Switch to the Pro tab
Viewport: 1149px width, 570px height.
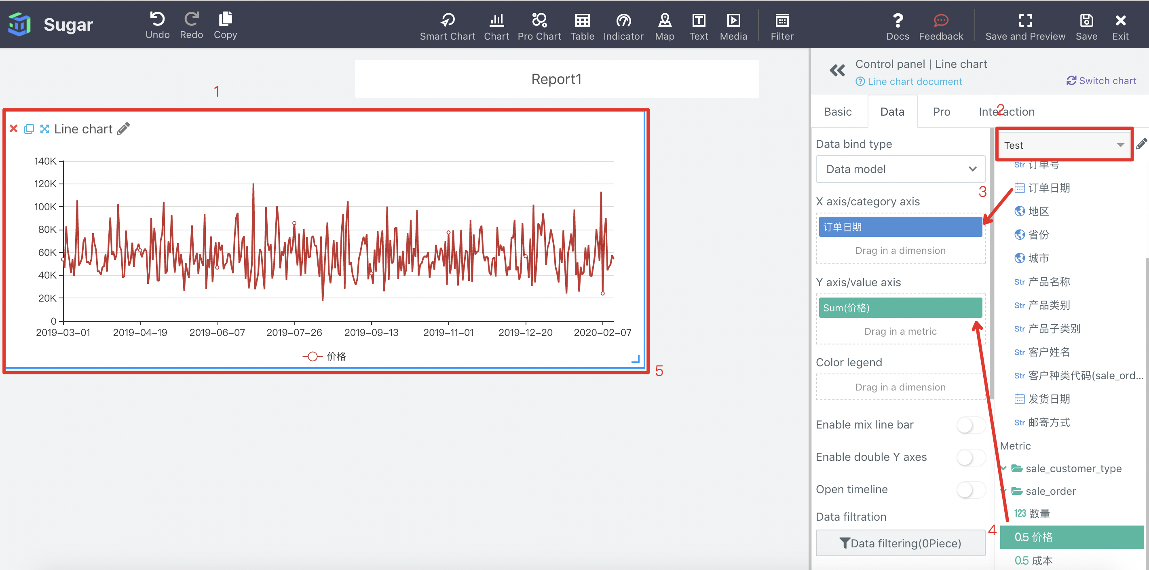(941, 112)
